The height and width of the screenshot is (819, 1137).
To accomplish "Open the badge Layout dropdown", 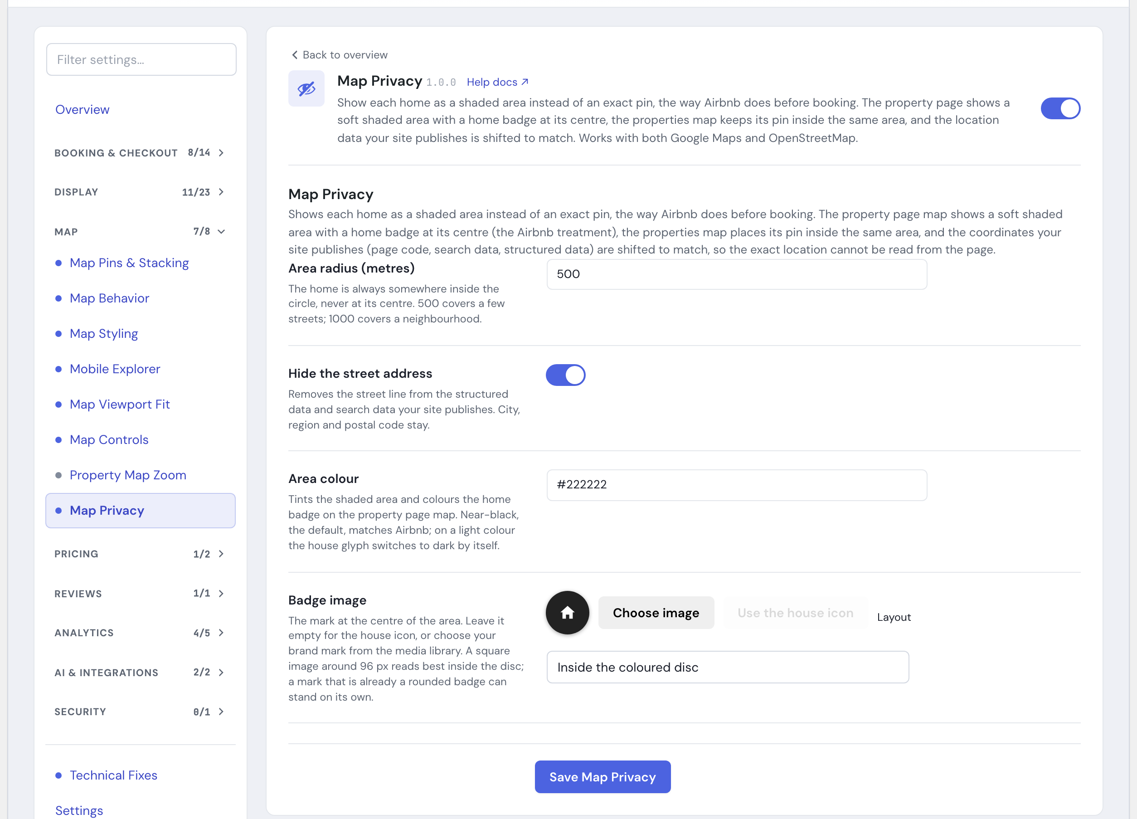I will click(728, 667).
